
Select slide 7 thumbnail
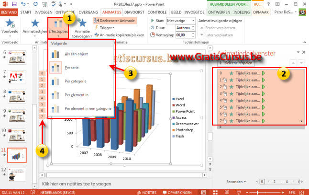point(17,77)
